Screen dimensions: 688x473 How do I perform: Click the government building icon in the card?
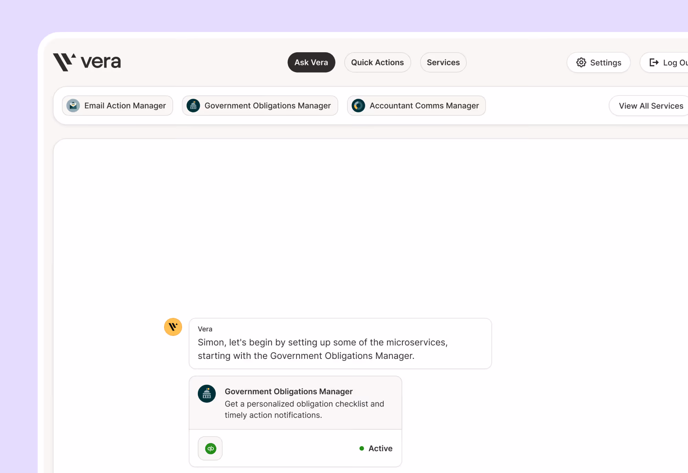tap(207, 394)
